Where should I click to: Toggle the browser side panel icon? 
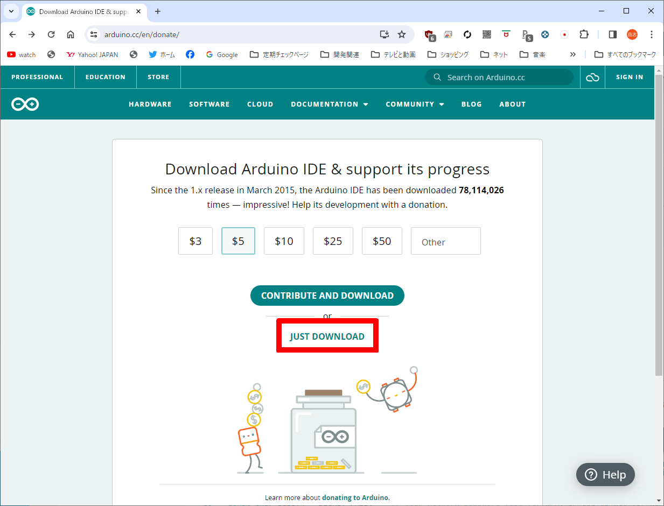coord(612,34)
